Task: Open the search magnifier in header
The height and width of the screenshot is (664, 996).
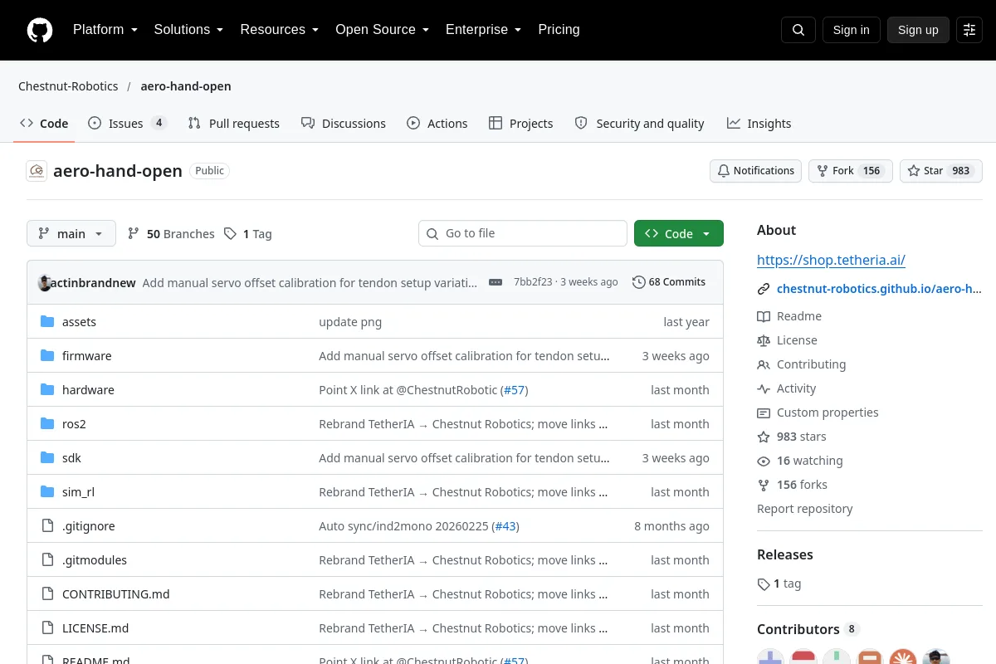Action: coord(798,30)
